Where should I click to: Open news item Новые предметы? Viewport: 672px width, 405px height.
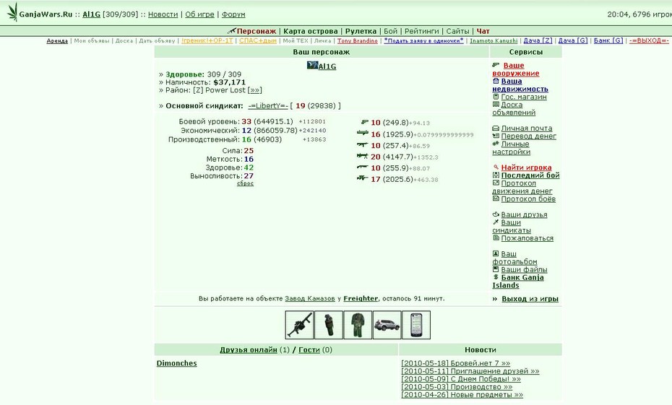462,395
